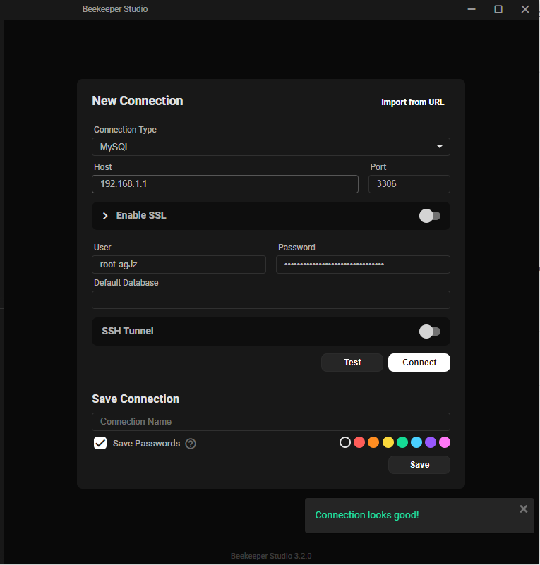Click the Default Database field
This screenshot has height=565, width=540.
point(271,300)
